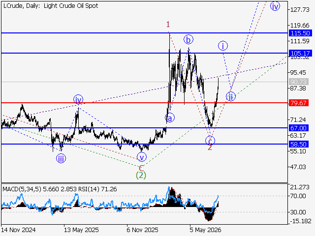Select the circled wave i marker

tap(223, 46)
